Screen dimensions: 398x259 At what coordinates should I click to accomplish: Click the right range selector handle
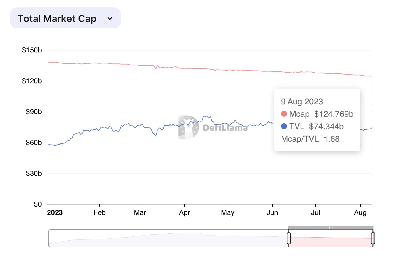click(373, 238)
